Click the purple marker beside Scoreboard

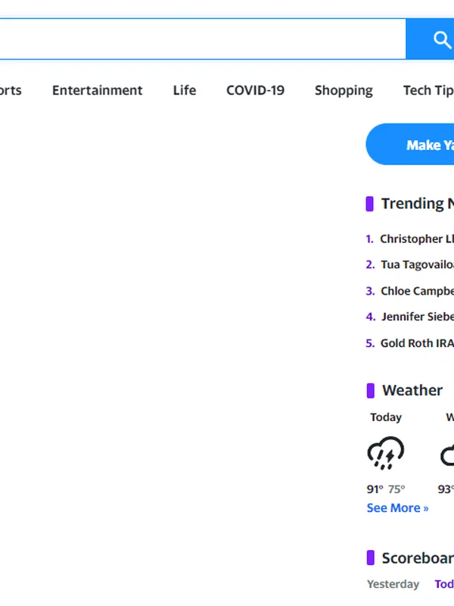370,558
